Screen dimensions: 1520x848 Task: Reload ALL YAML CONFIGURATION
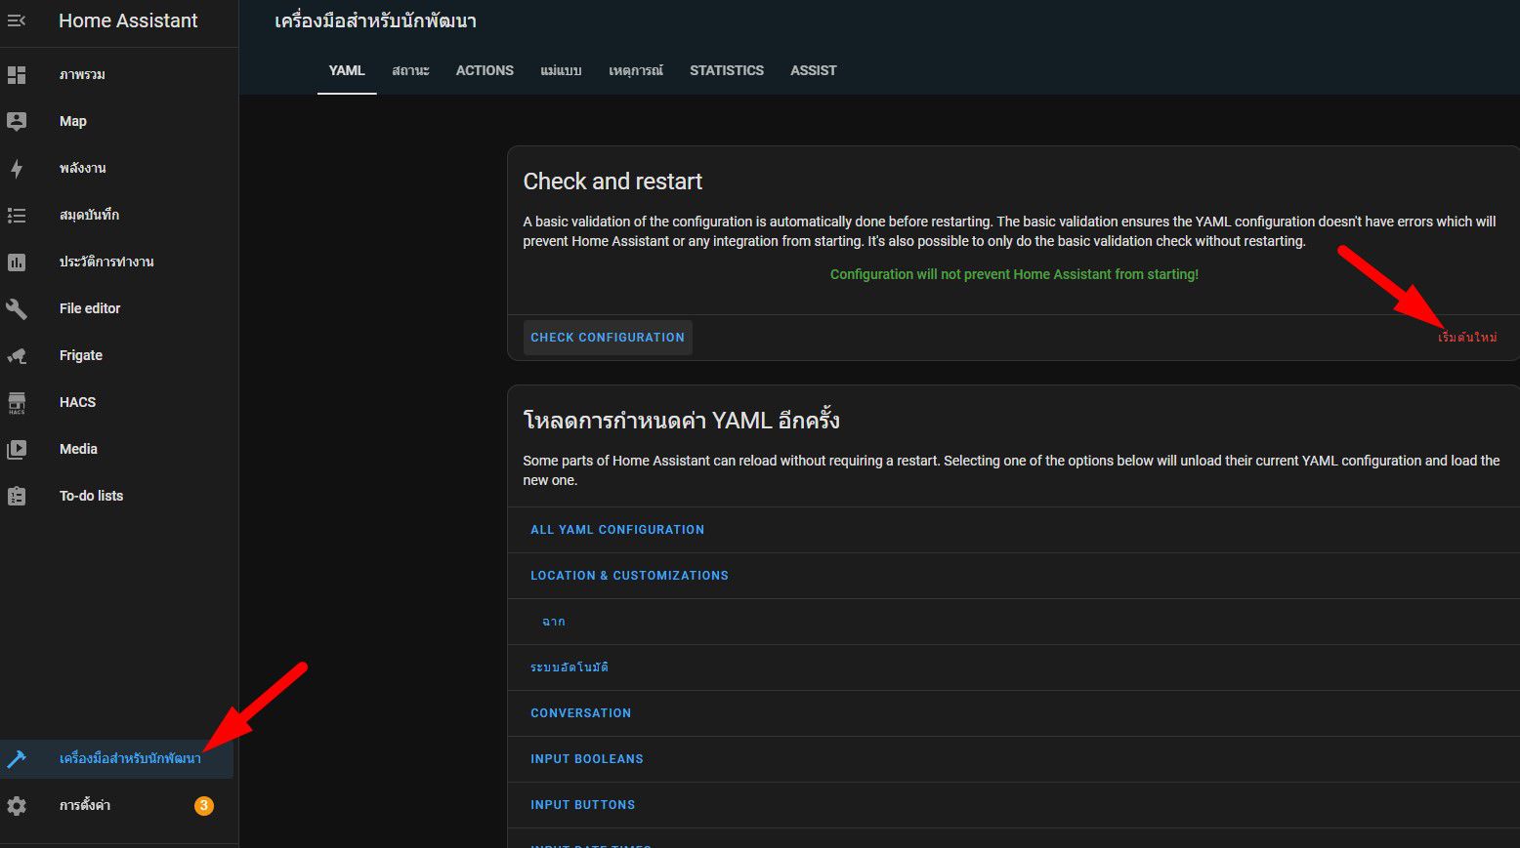pyautogui.click(x=617, y=530)
